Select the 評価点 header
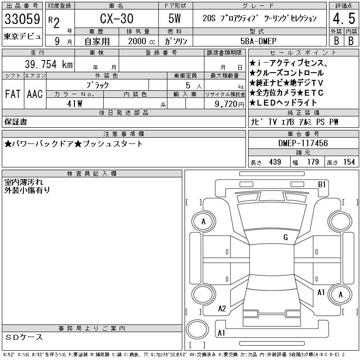 344,6
